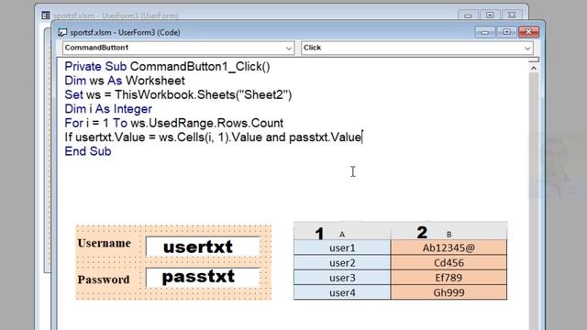Screen dimensions: 587x330
Task: Click the Password label
Action: point(104,280)
